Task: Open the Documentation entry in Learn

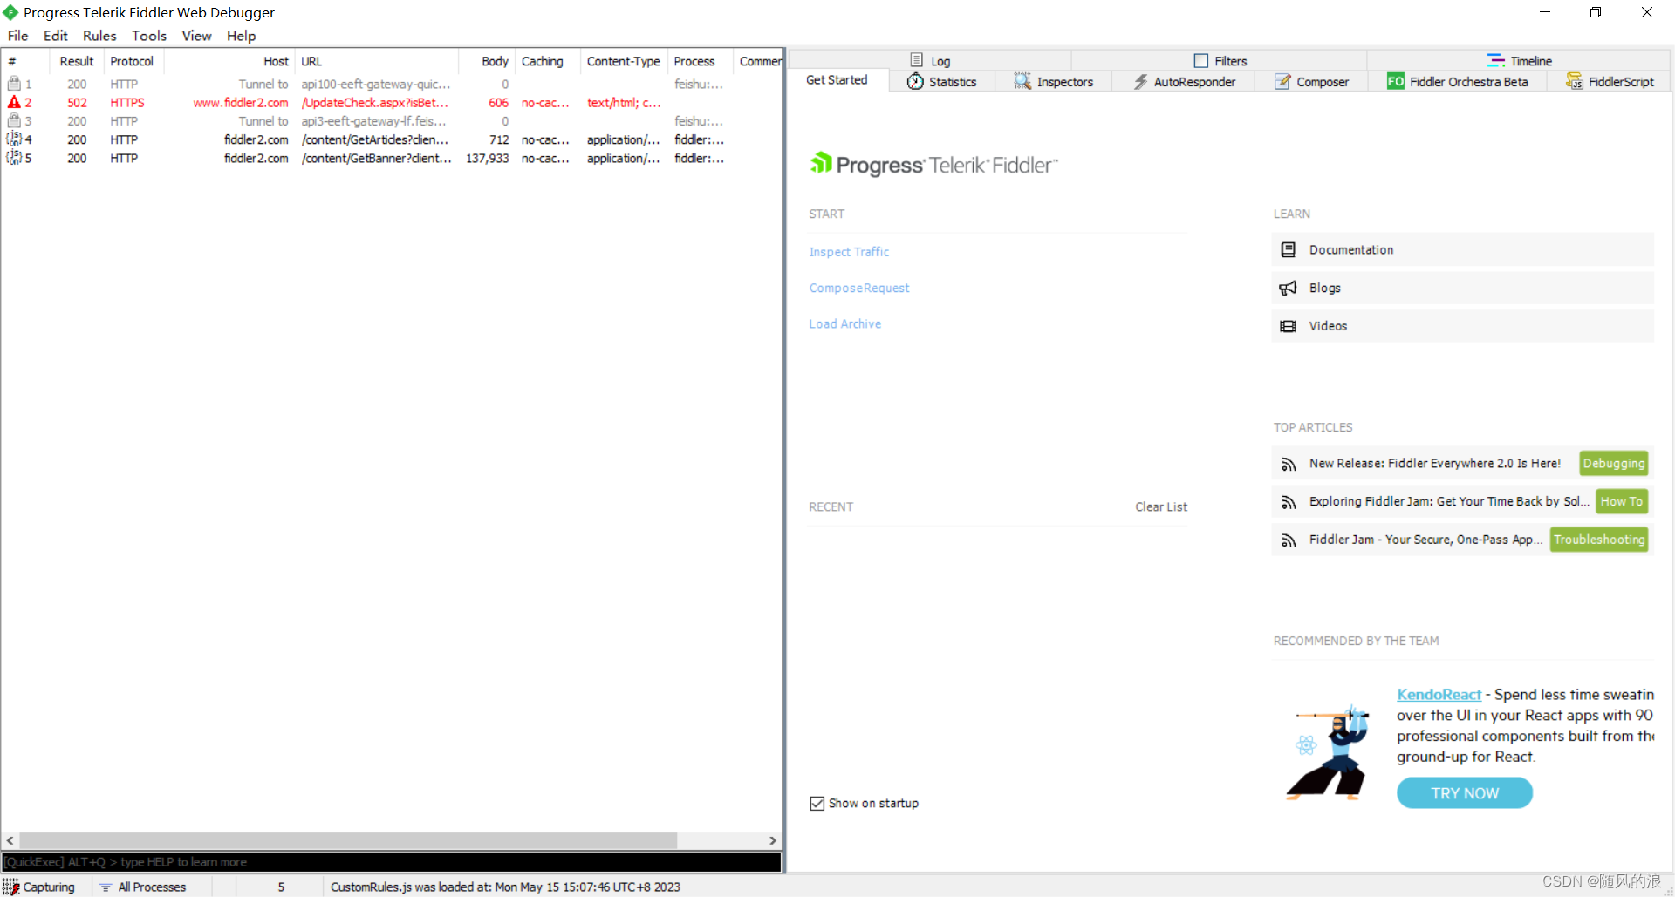Action: coord(1462,249)
